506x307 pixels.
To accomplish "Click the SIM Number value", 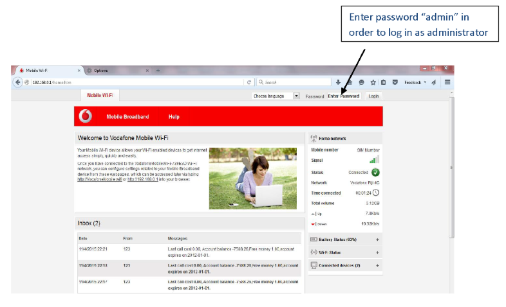I will (x=368, y=150).
